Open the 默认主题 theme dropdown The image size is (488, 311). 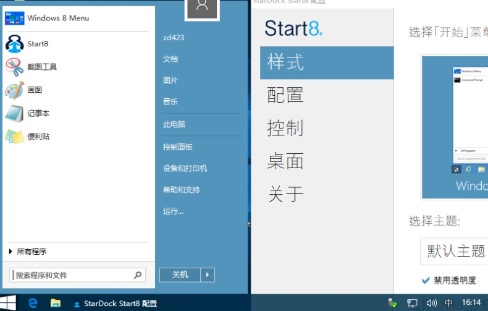click(x=455, y=251)
